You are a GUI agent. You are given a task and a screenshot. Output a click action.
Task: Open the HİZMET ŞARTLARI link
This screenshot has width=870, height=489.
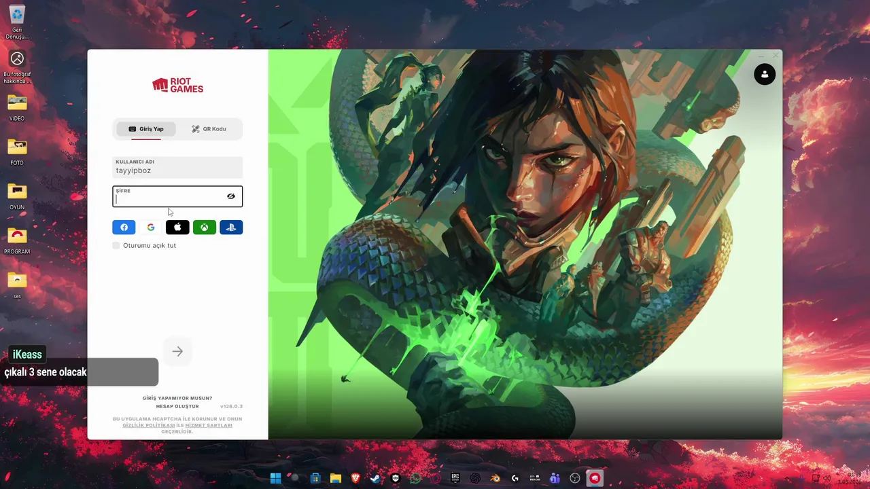[x=209, y=425]
